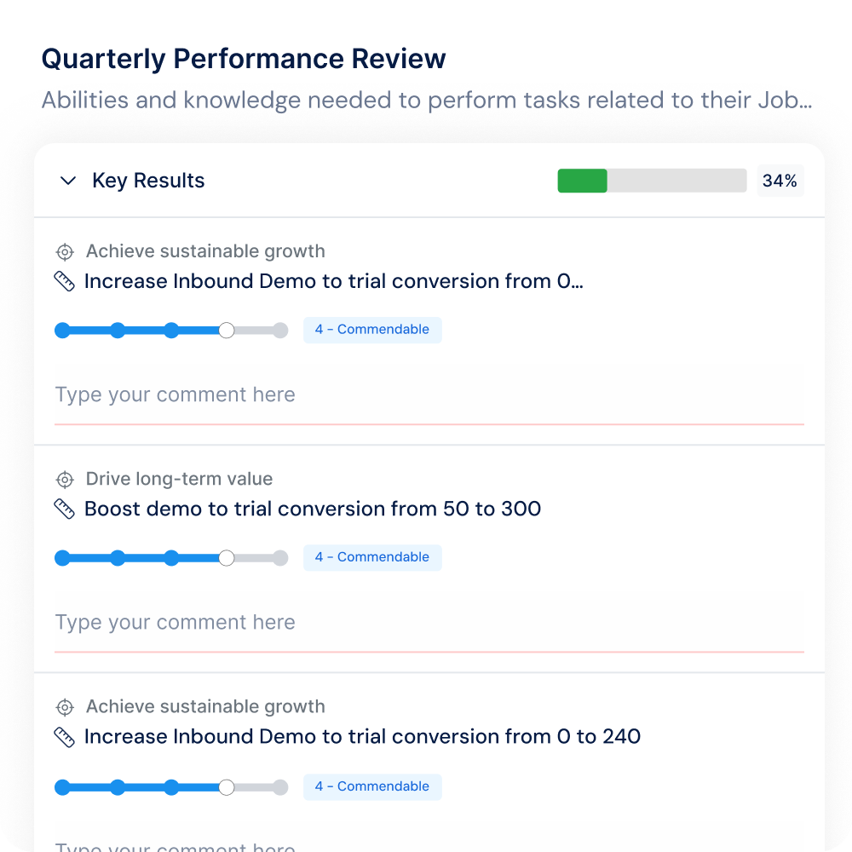852x852 pixels.
Task: Click target icon beside third-card Achieve sustainable growth
Action: (x=64, y=706)
